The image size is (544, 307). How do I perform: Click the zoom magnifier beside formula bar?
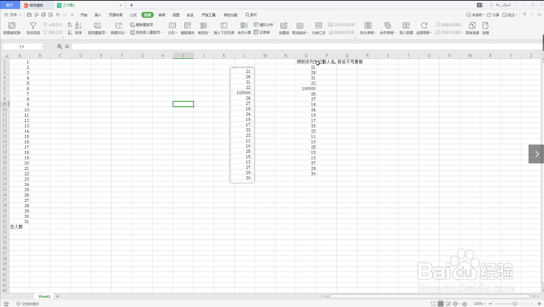click(60, 47)
